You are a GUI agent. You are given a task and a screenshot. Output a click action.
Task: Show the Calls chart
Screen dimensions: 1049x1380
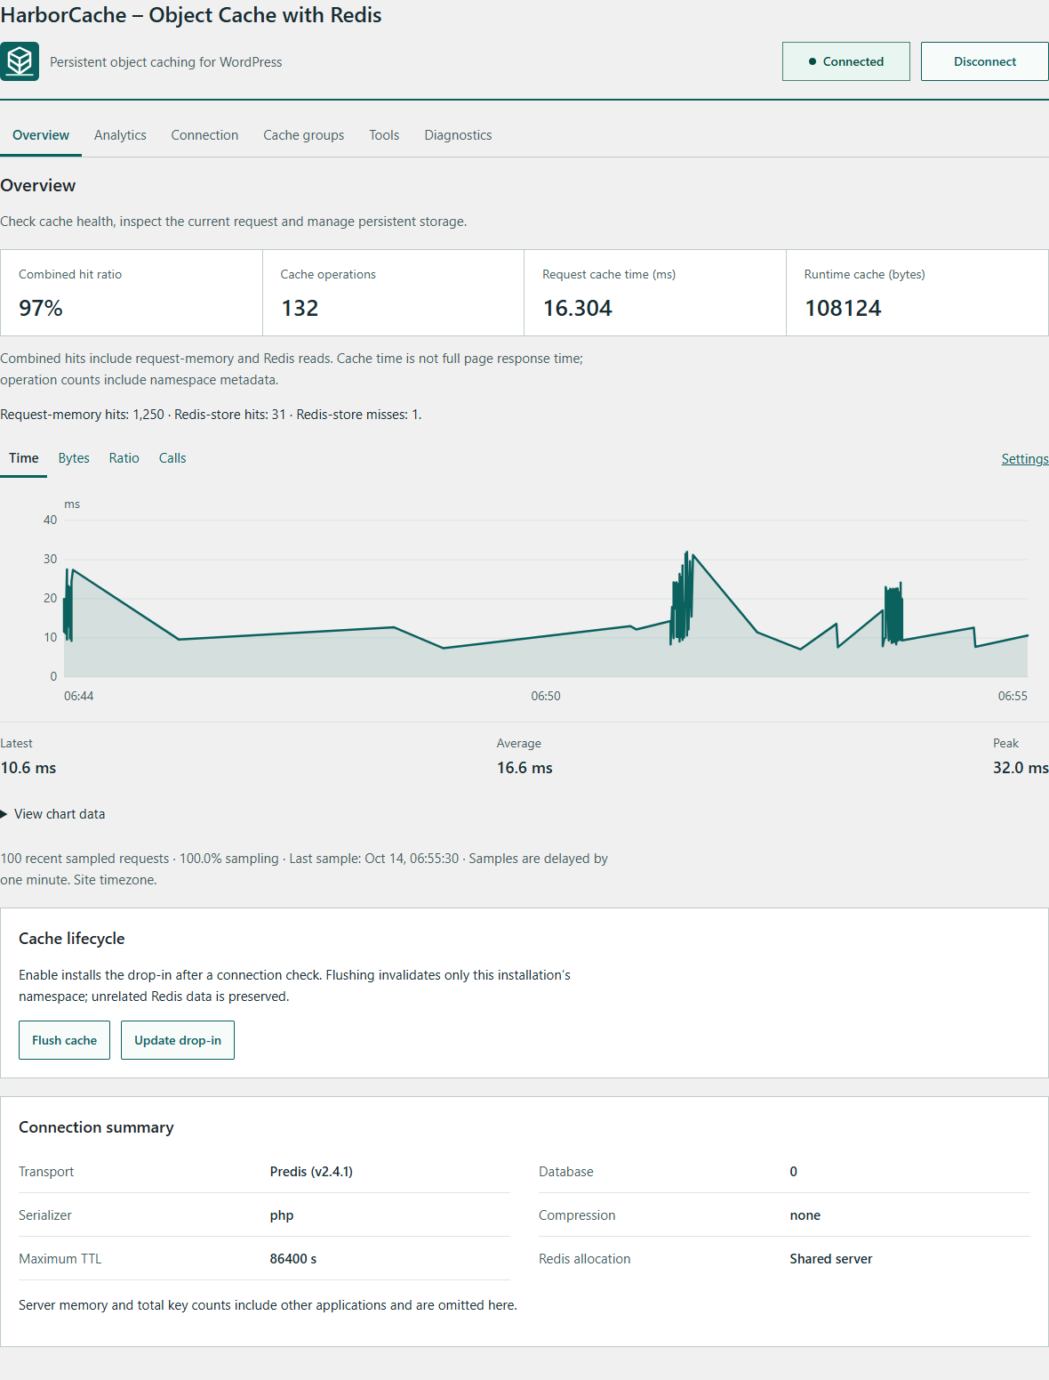coord(172,458)
